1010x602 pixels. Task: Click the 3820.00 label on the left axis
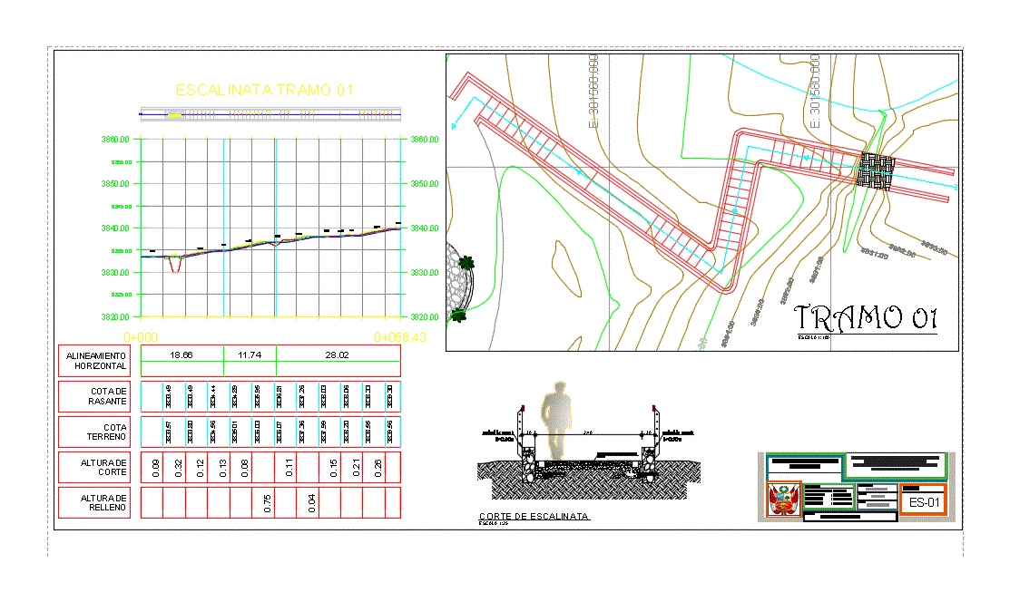tap(115, 316)
